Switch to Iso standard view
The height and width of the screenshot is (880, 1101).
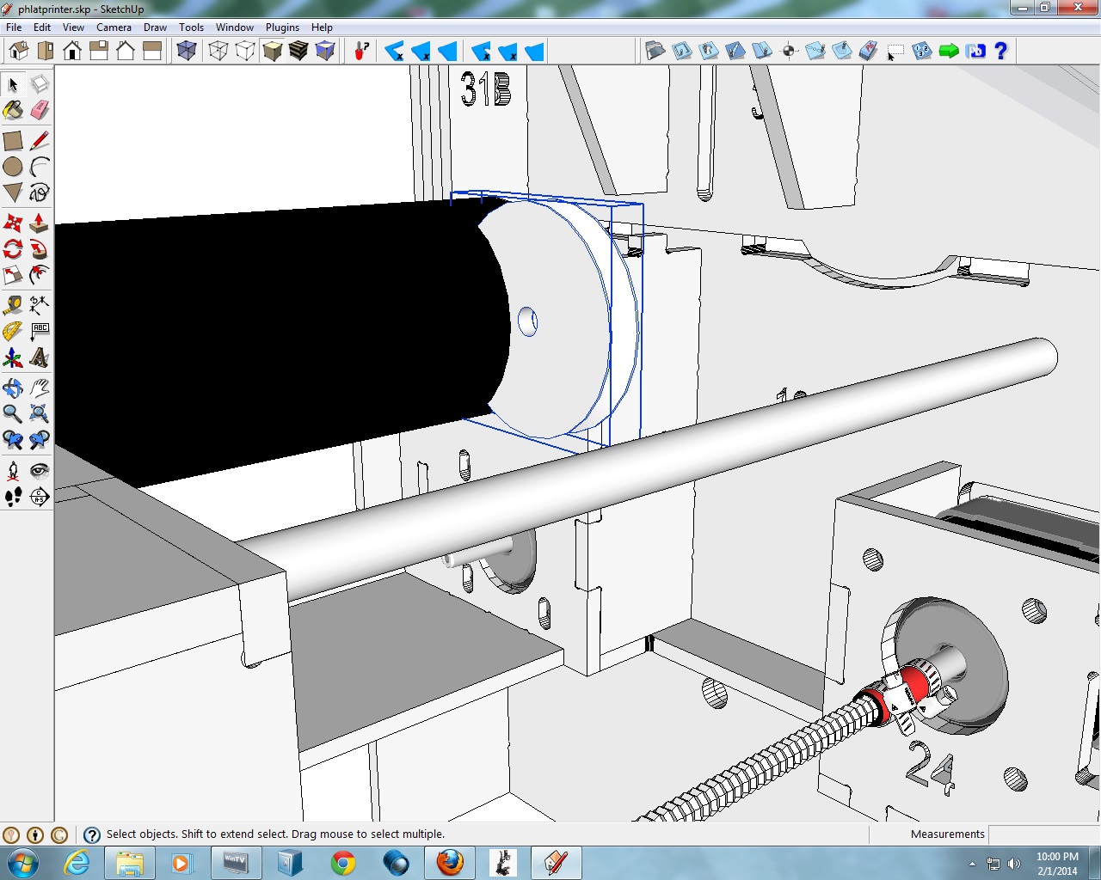pyautogui.click(x=19, y=52)
